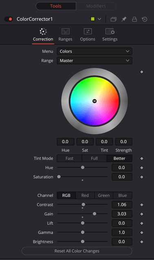Click Reset All Color Changes button
This screenshot has width=154, height=260.
tap(77, 251)
